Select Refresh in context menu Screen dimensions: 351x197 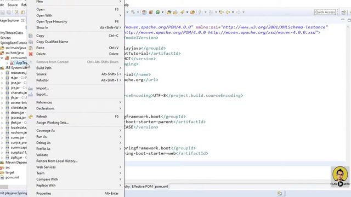pos(76,117)
